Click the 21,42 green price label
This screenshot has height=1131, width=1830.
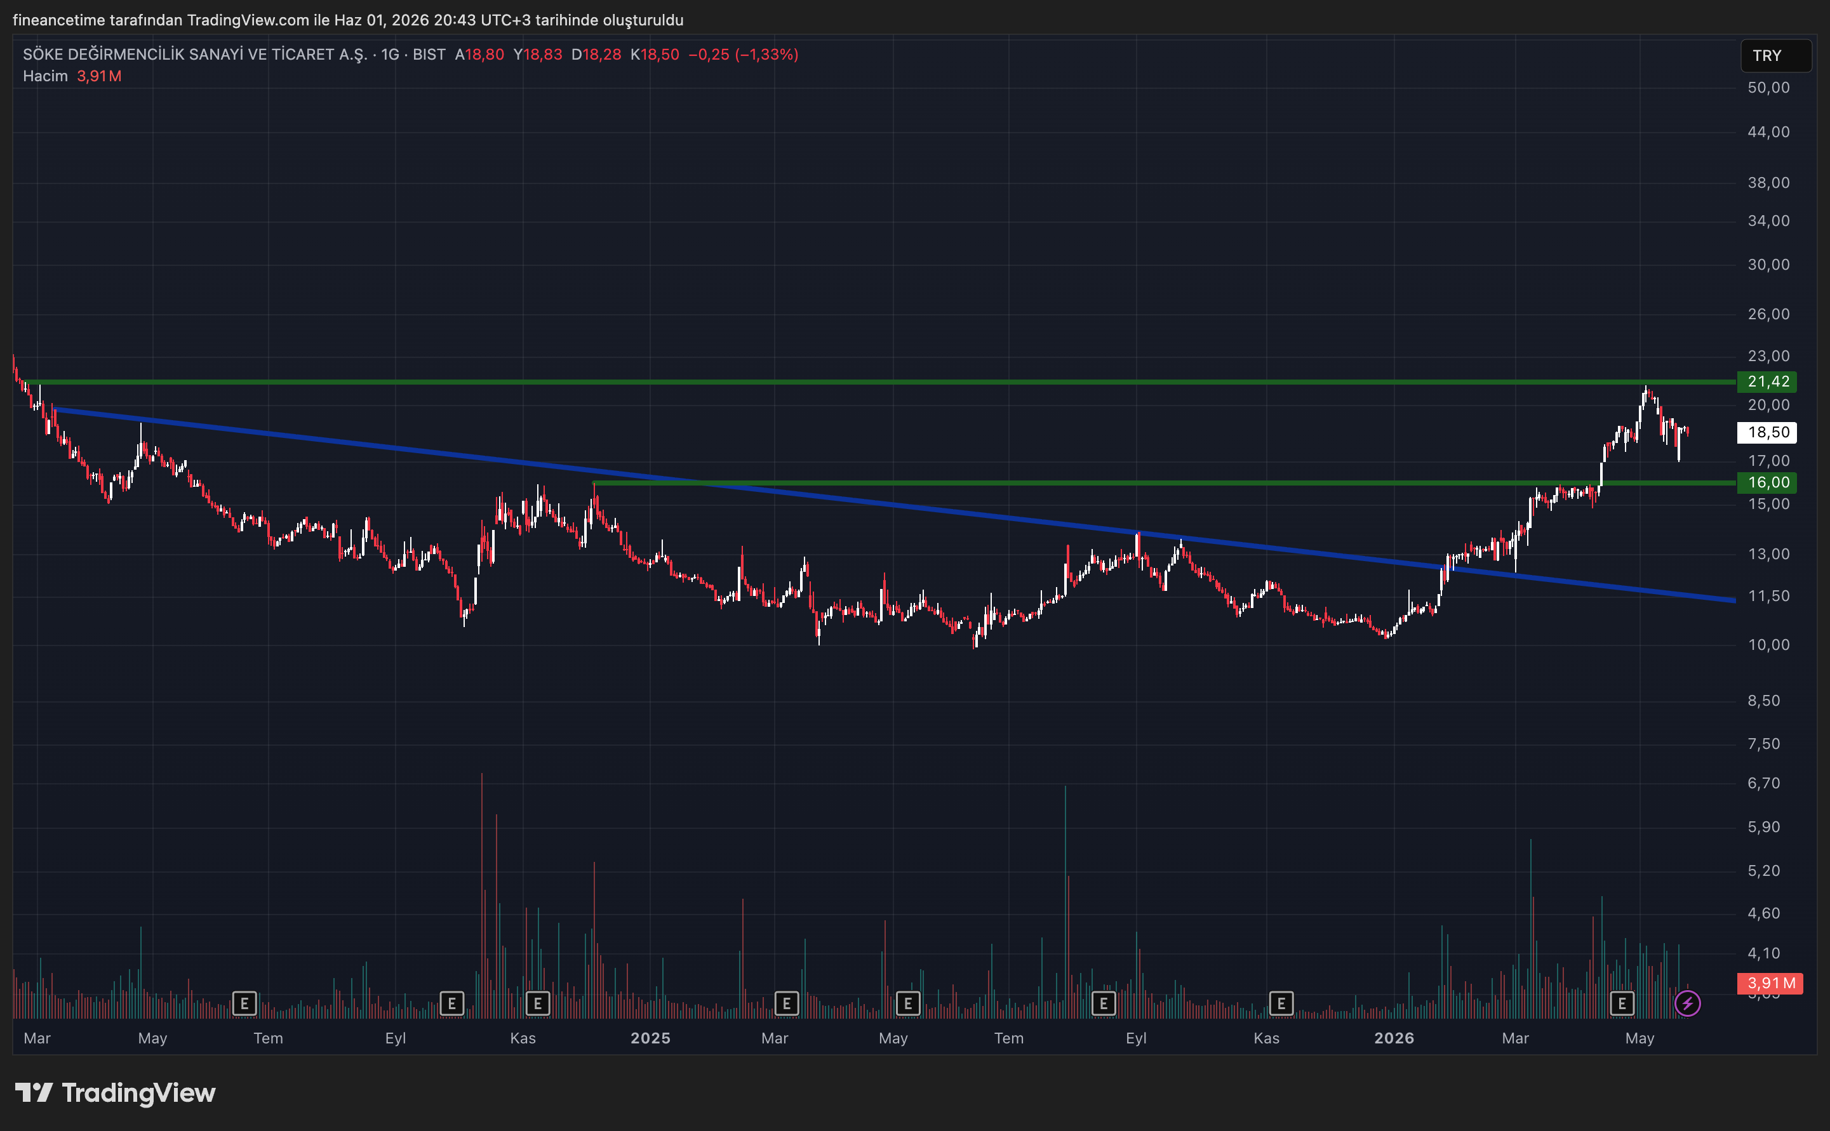(x=1766, y=381)
